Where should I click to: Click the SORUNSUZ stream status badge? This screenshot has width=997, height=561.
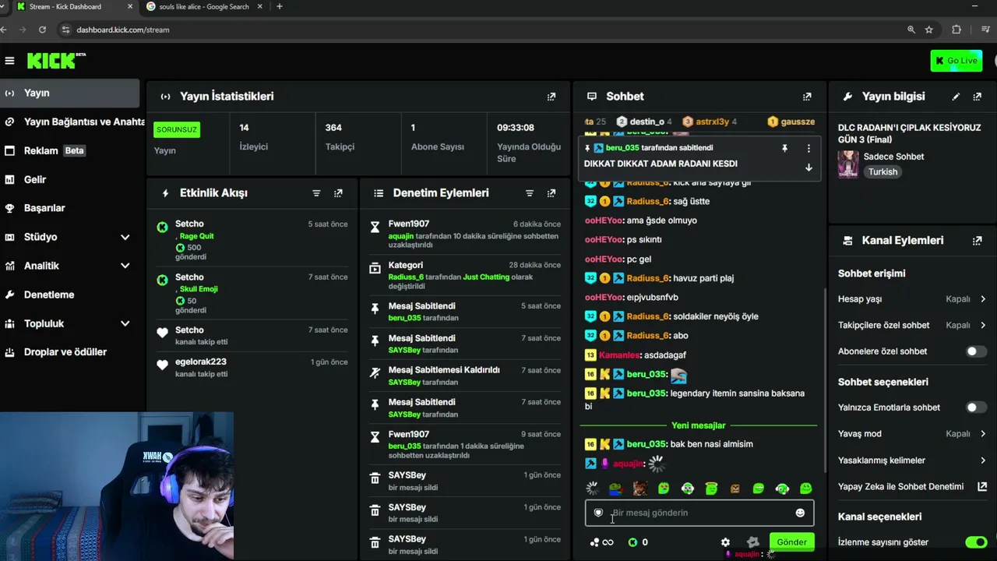(177, 129)
